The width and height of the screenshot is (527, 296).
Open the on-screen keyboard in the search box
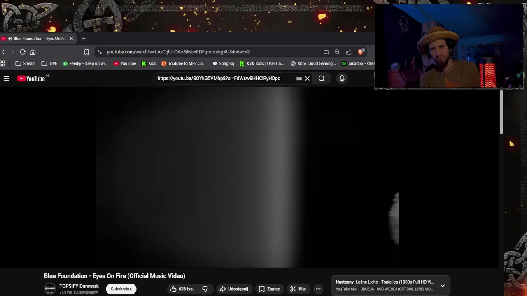(x=299, y=79)
